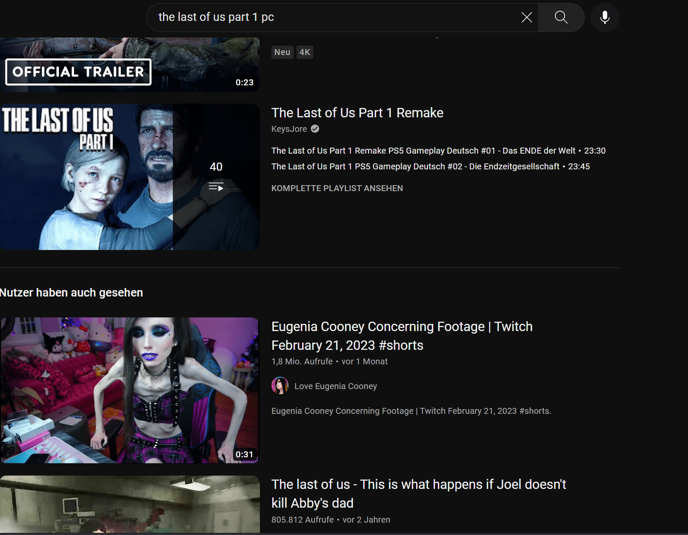This screenshot has width=688, height=535.
Task: Play the episode #01 Das ENDE der Welt
Action: 438,151
